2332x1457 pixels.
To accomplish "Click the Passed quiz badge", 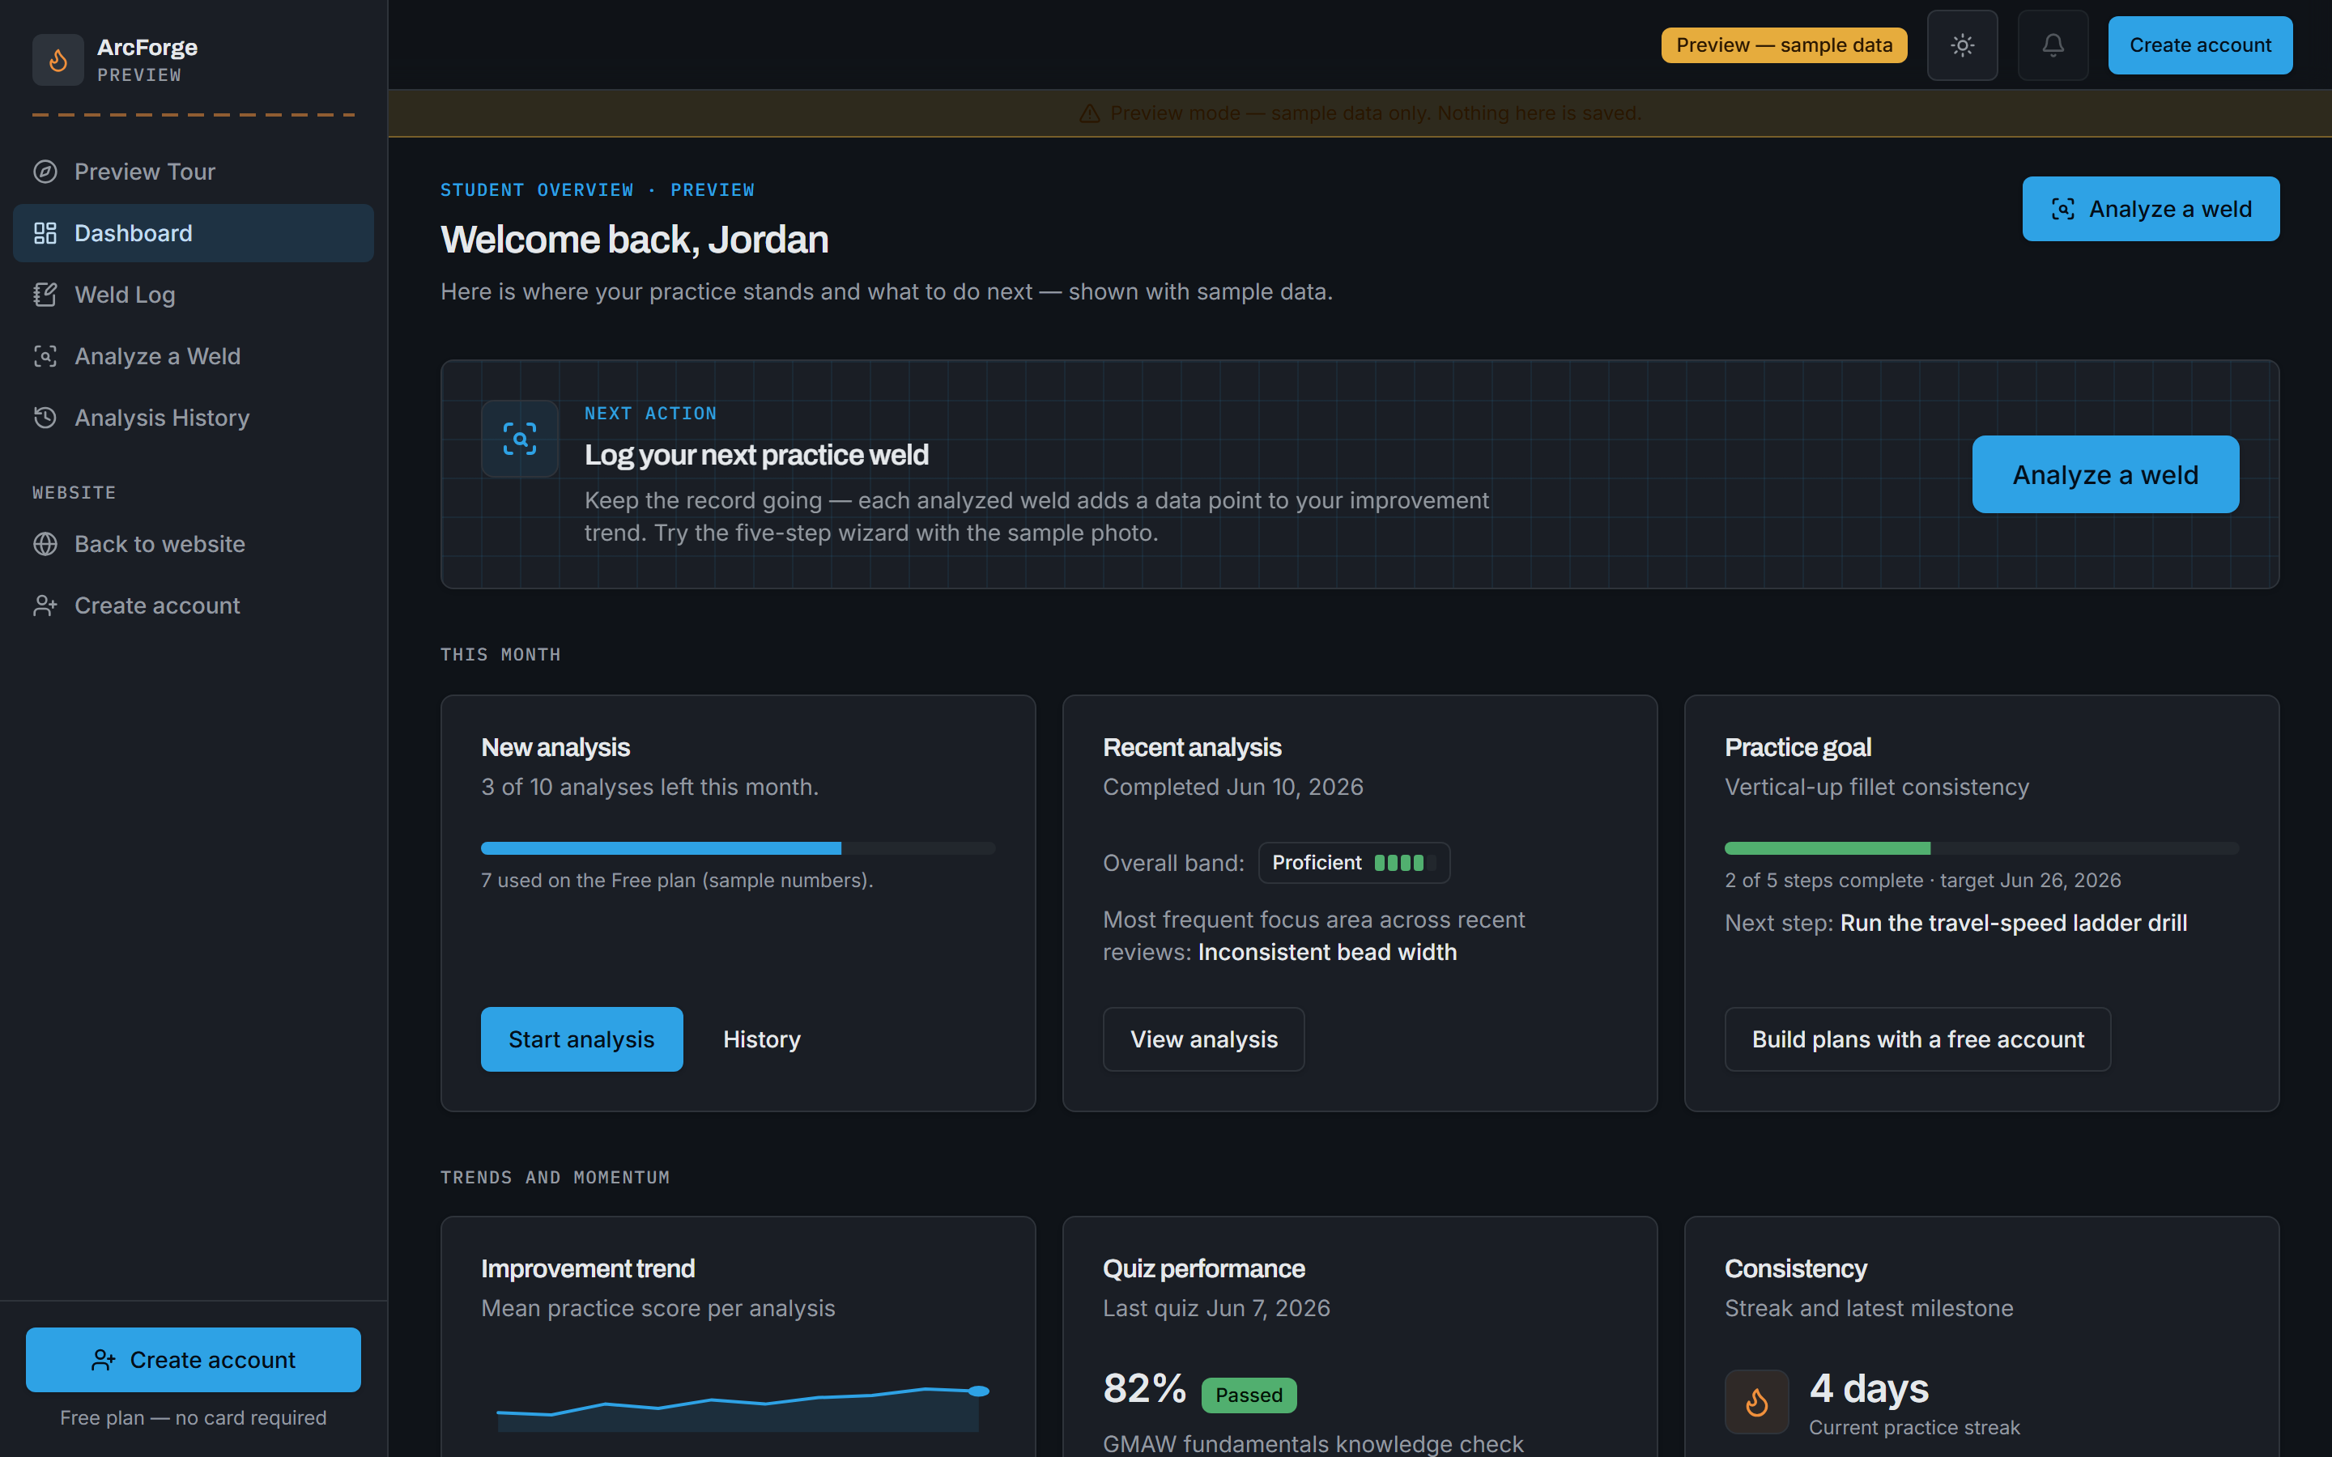I will tap(1249, 1395).
